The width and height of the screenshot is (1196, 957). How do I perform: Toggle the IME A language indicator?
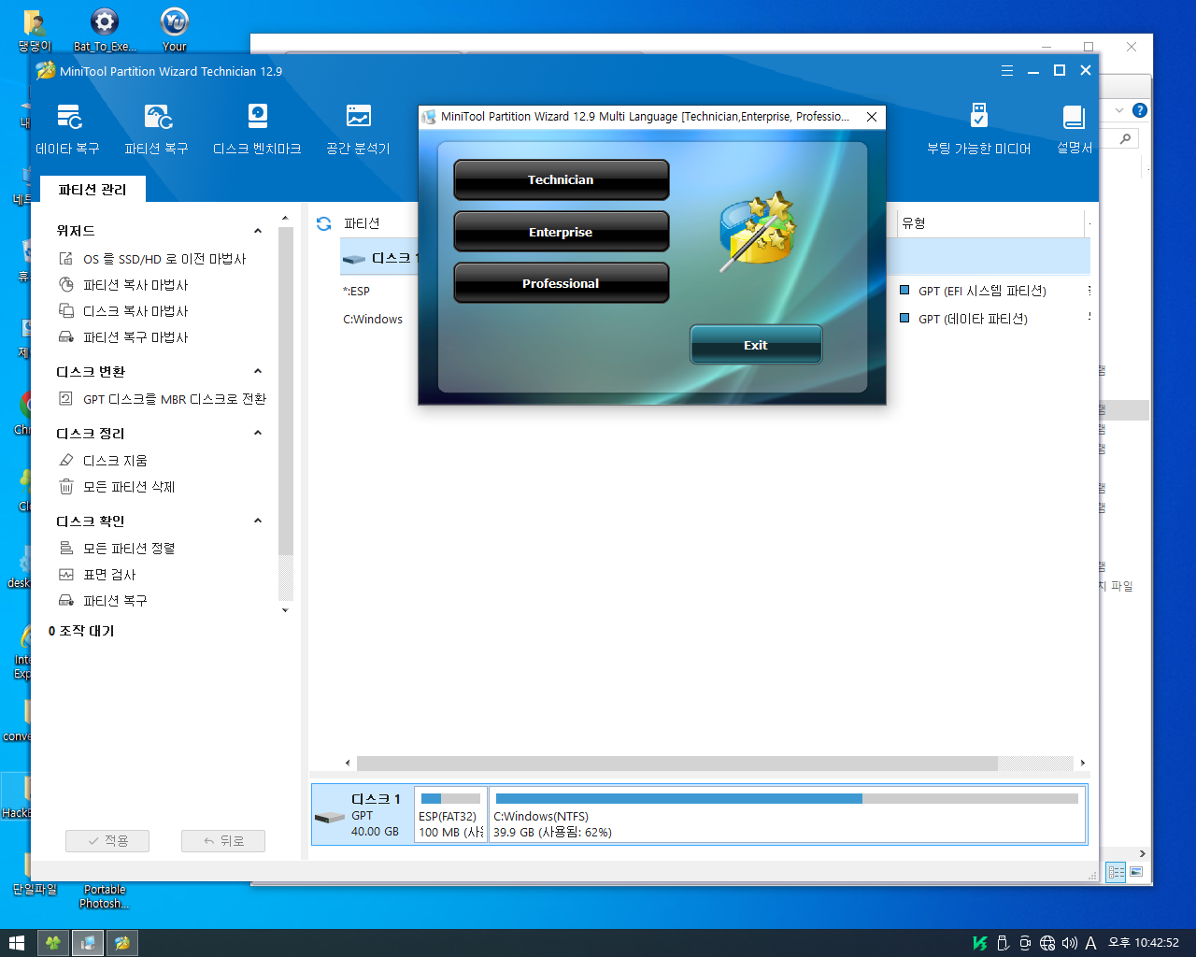(1090, 943)
